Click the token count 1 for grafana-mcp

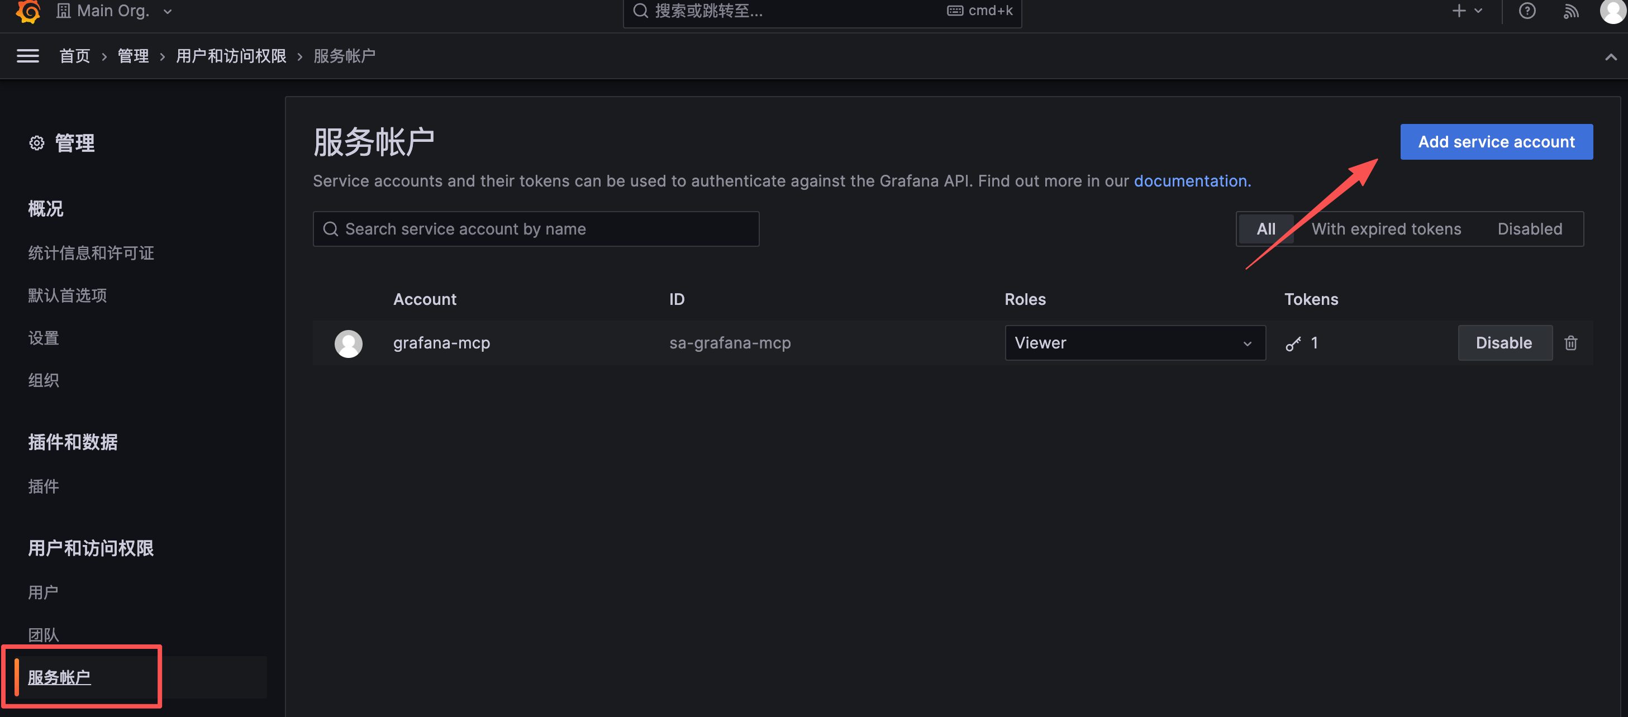pyautogui.click(x=1315, y=343)
